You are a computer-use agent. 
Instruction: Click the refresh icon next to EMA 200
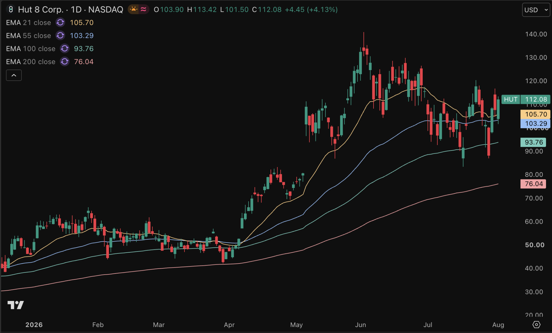point(65,62)
